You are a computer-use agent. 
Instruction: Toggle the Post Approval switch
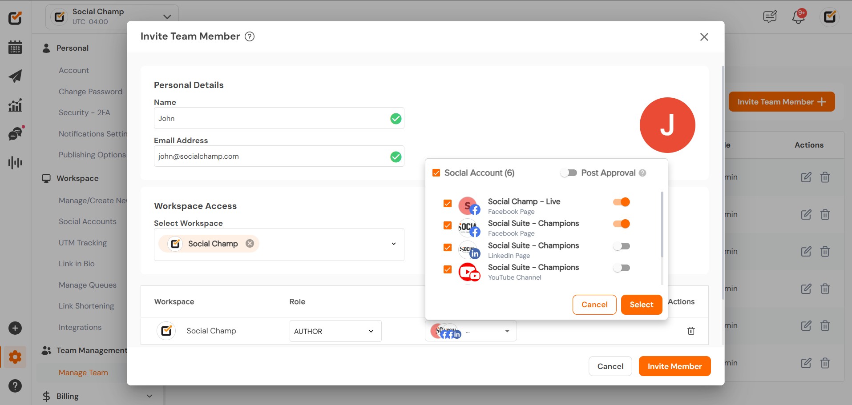pos(569,173)
